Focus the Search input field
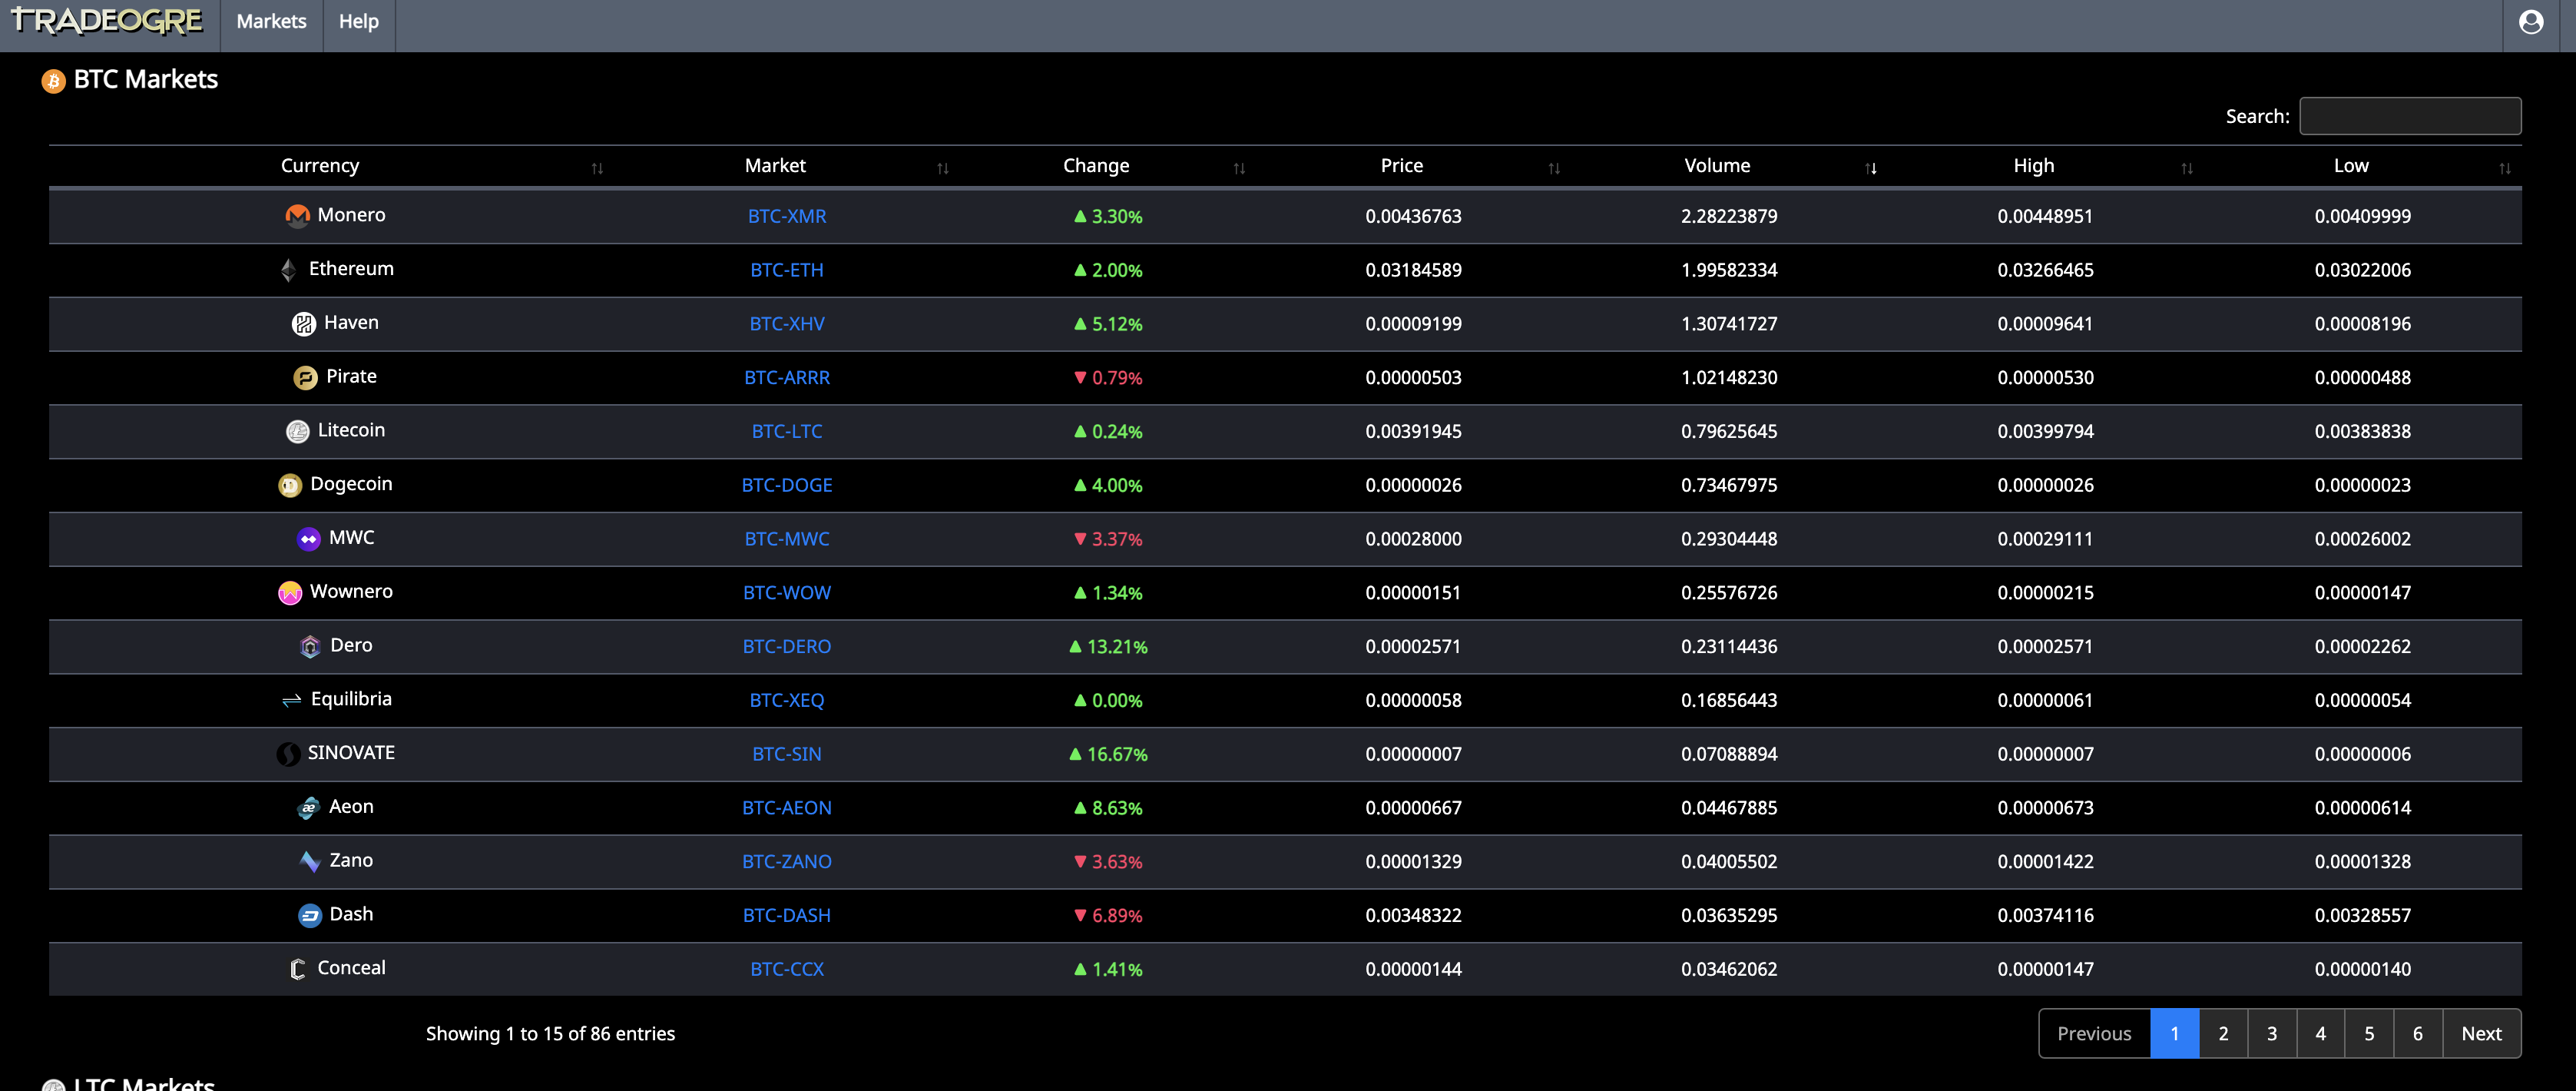This screenshot has width=2576, height=1091. 2410,116
